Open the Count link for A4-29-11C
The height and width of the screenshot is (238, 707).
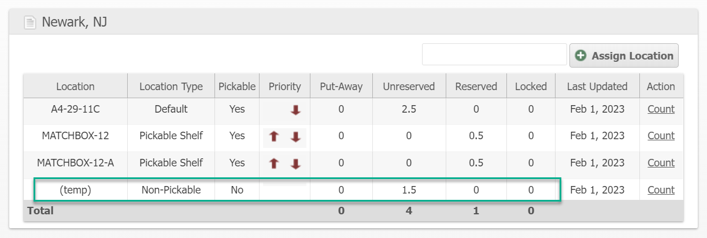[x=661, y=109]
